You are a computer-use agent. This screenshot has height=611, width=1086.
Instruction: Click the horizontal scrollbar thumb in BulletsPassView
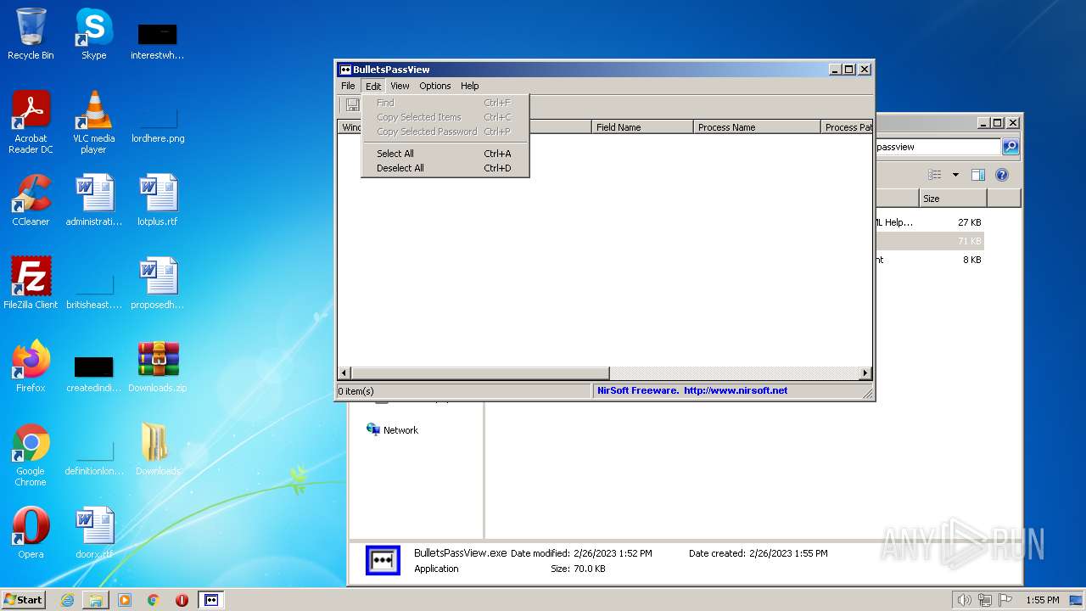click(x=480, y=373)
